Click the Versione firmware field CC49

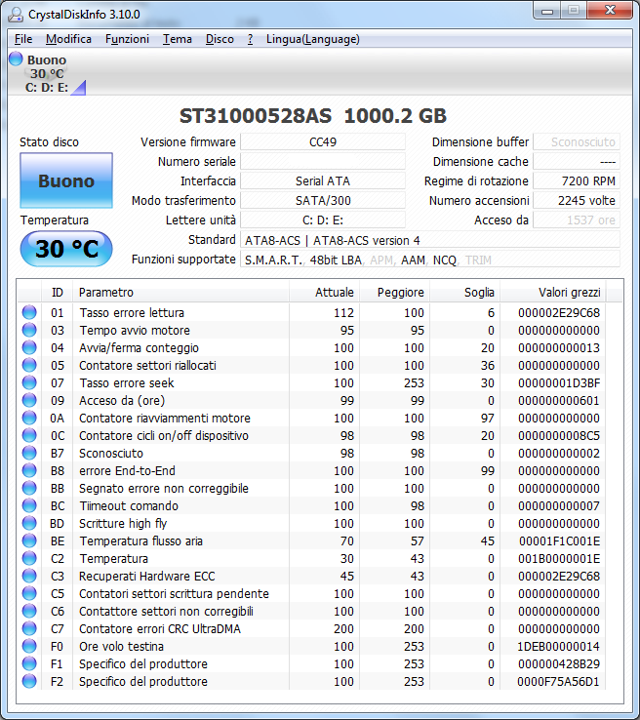click(x=323, y=141)
